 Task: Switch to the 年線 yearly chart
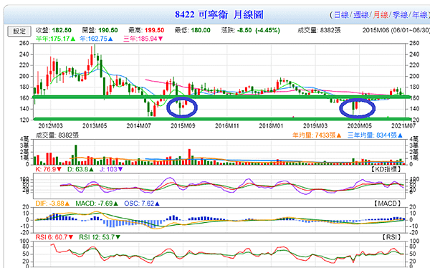coord(419,15)
